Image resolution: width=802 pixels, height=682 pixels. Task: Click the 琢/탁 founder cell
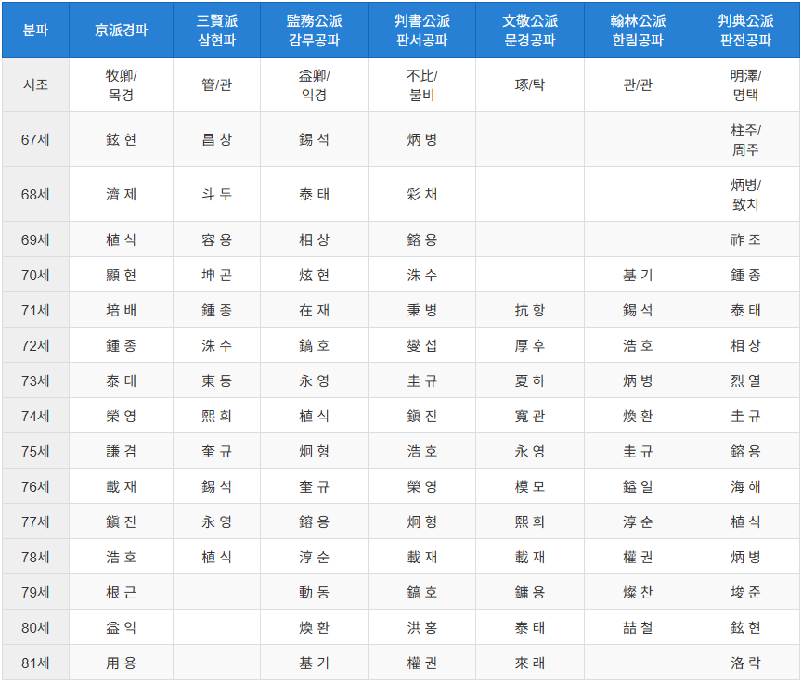(x=530, y=84)
